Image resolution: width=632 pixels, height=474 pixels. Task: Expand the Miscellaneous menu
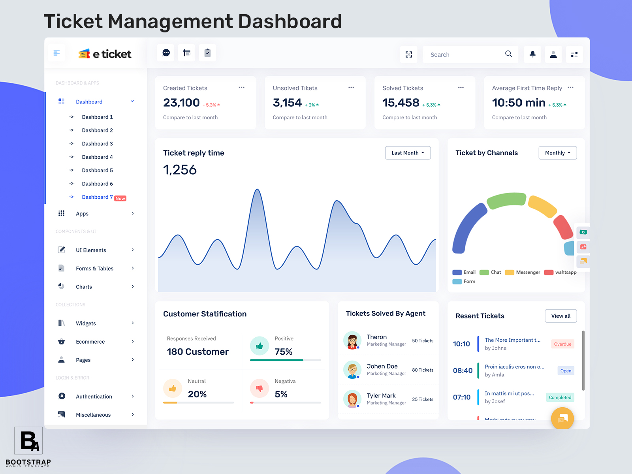[x=133, y=414]
